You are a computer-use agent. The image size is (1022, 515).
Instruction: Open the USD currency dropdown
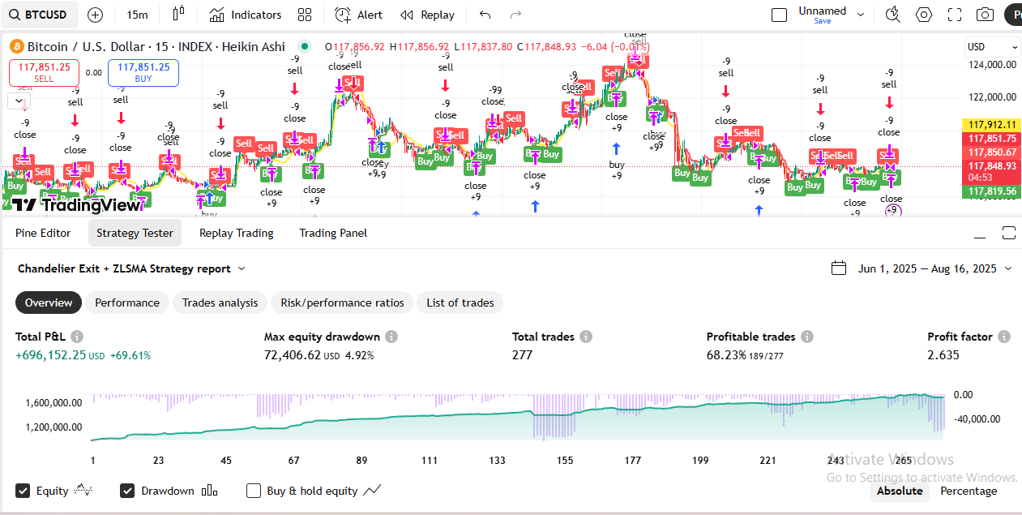(991, 47)
